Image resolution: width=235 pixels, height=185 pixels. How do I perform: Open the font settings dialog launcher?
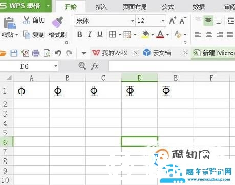click(x=185, y=42)
